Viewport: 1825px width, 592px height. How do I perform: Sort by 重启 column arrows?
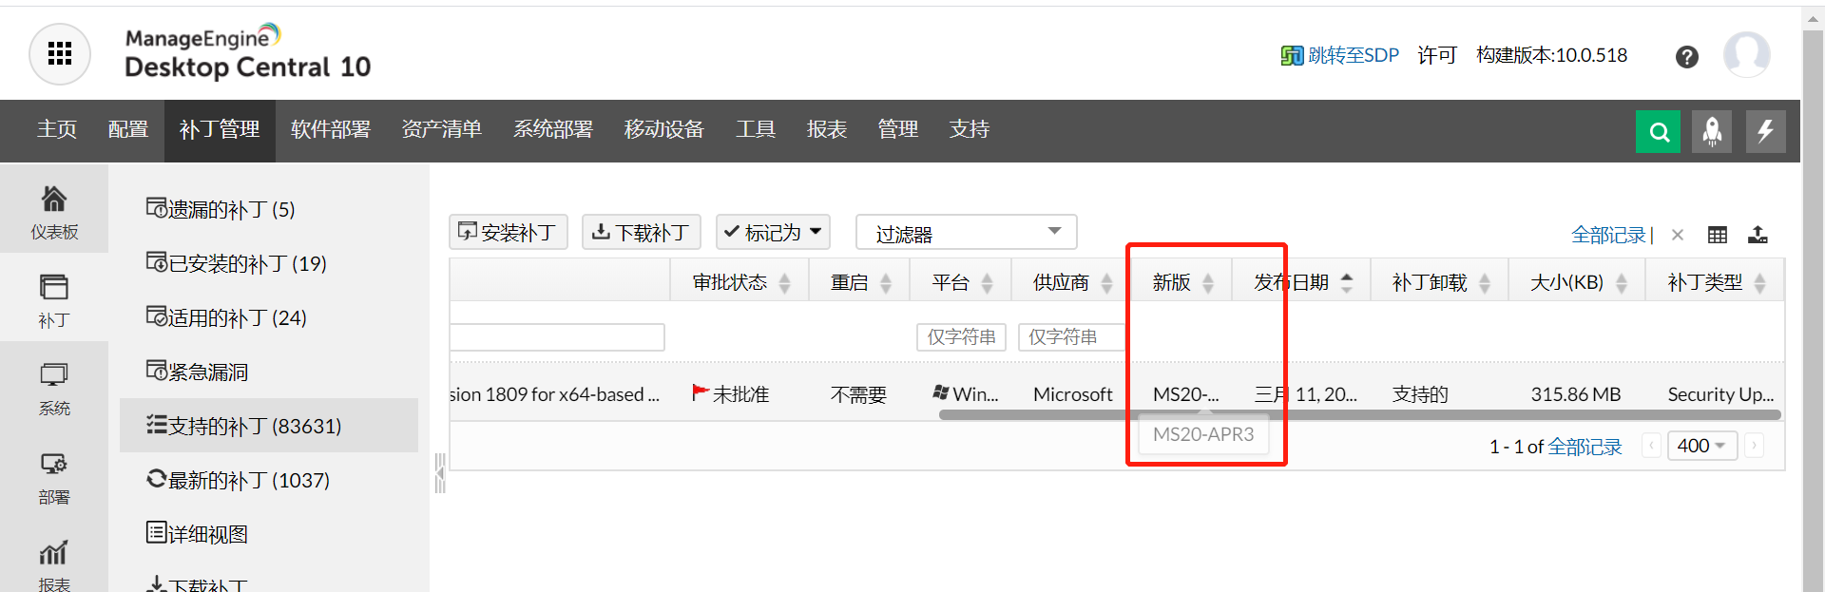click(x=886, y=283)
